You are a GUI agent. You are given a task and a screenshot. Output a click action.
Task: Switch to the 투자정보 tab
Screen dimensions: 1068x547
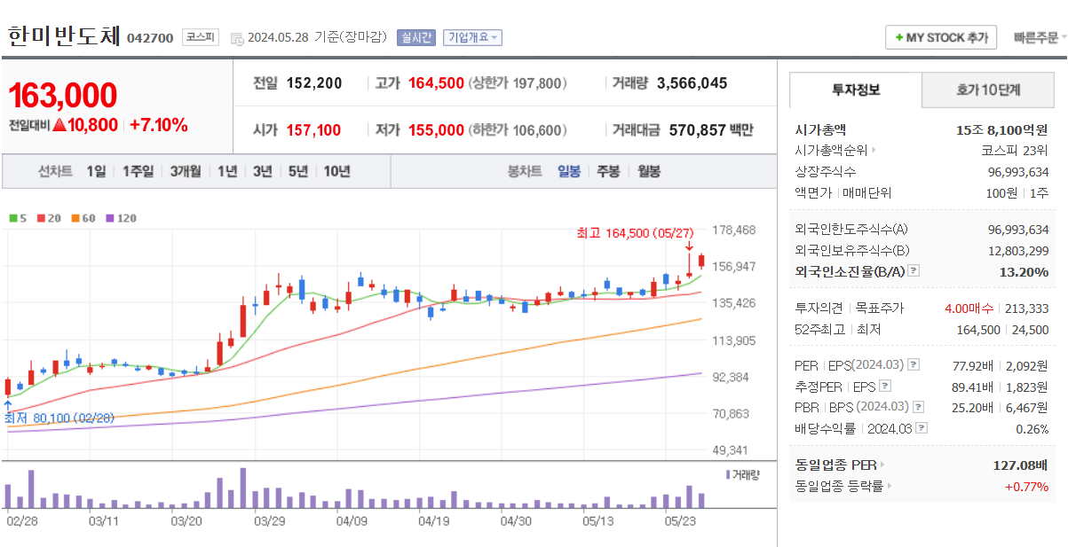856,90
